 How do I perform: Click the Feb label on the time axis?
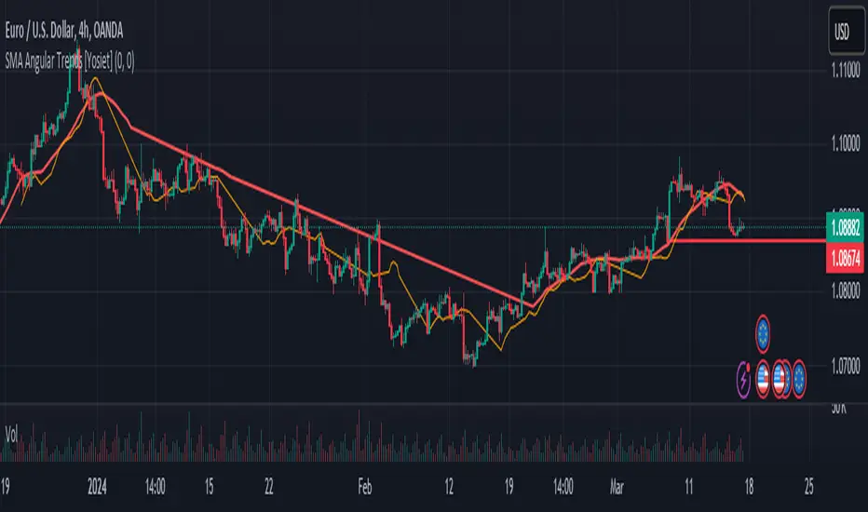click(365, 485)
